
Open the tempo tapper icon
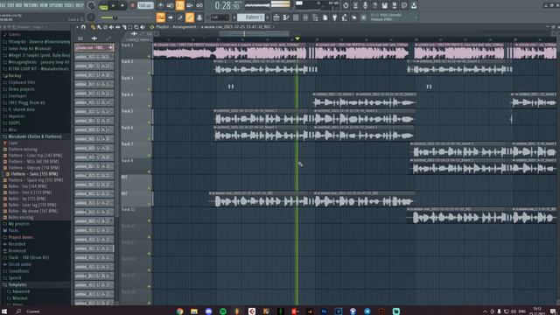pyautogui.click(x=344, y=17)
